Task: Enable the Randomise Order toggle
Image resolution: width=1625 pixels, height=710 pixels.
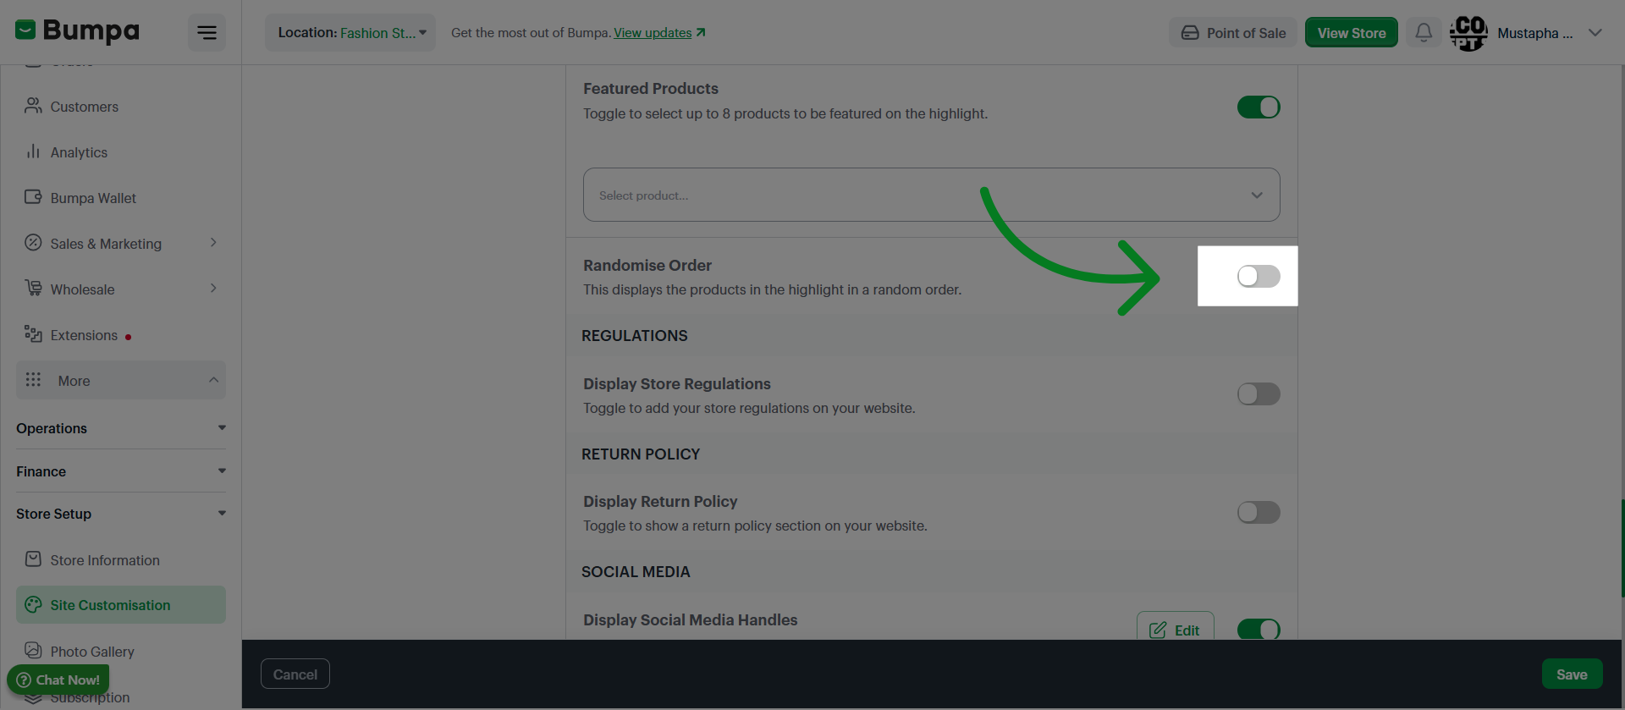Action: [x=1259, y=277]
